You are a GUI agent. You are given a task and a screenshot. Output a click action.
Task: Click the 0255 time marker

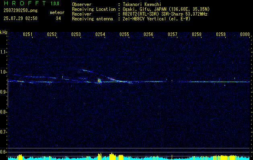(x=124, y=34)
